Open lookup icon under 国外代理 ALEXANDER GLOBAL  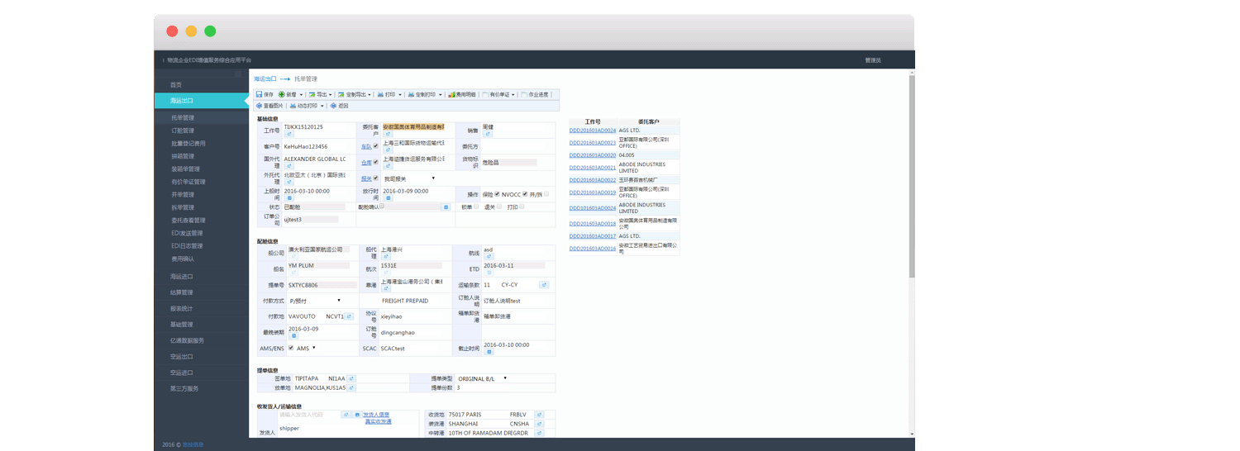289,166
